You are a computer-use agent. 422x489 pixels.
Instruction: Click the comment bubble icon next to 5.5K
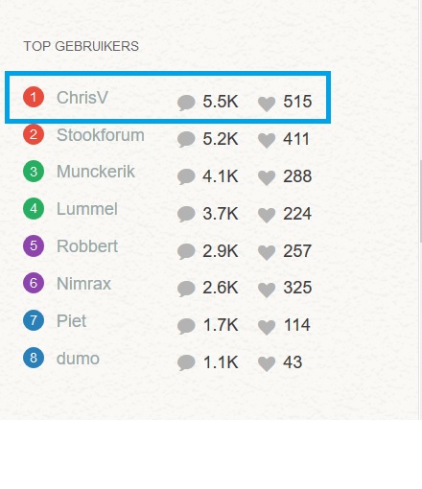[186, 103]
